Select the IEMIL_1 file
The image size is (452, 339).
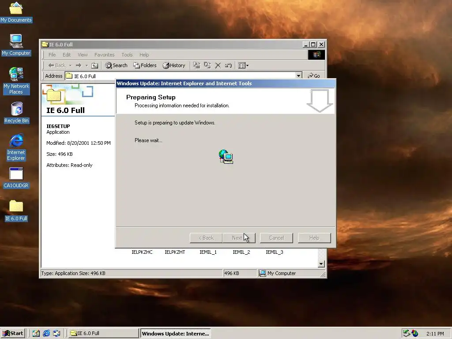(x=208, y=252)
